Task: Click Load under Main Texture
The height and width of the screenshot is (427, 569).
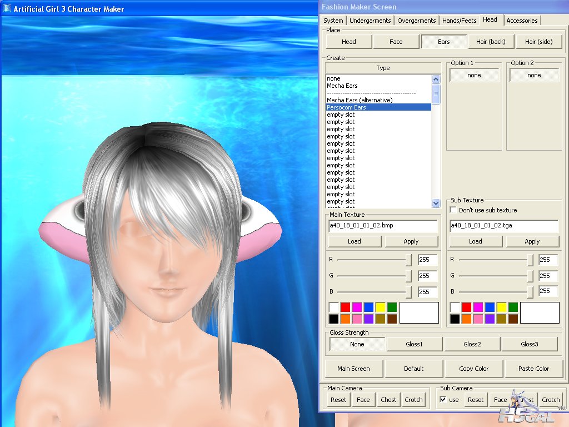Action: pyautogui.click(x=355, y=241)
